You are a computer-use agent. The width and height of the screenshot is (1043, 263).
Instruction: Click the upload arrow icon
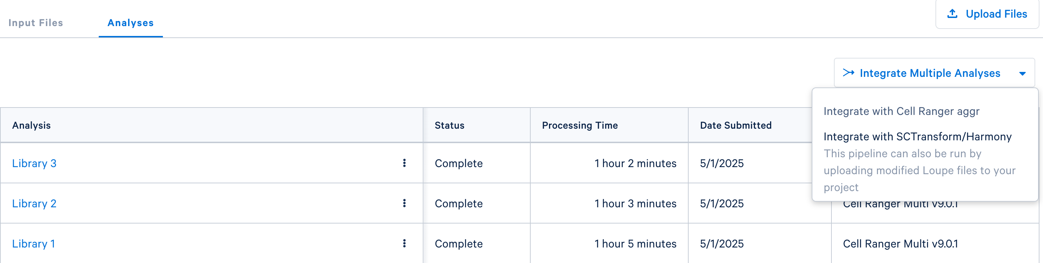point(952,14)
